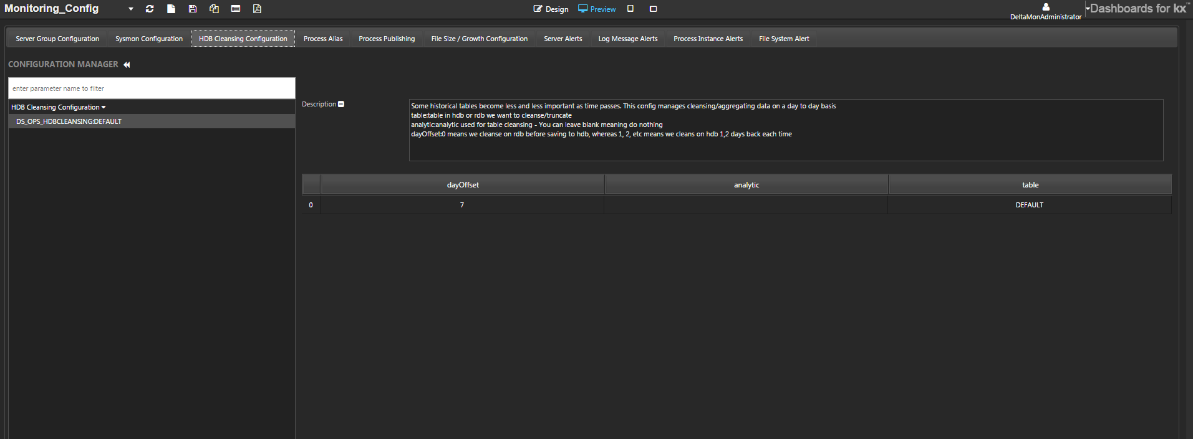Expand the dropdown arrow beside Dashboards for kx
Screen dimensions: 1193x439
click(1088, 9)
